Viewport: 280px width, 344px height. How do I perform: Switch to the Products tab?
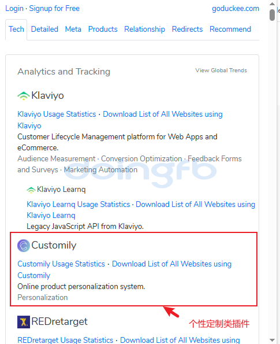click(x=103, y=29)
